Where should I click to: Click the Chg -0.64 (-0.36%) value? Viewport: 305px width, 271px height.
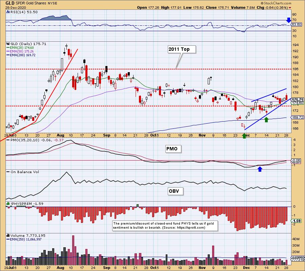pyautogui.click(x=272, y=7)
